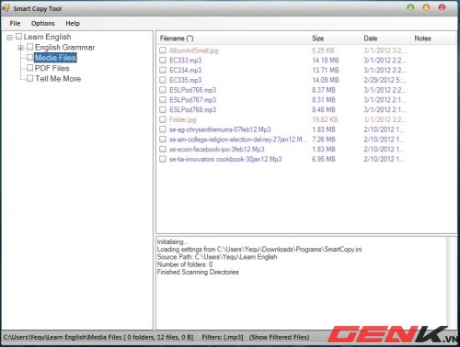Check the PDF Files folder checkbox
The image size is (460, 347).
pos(29,68)
